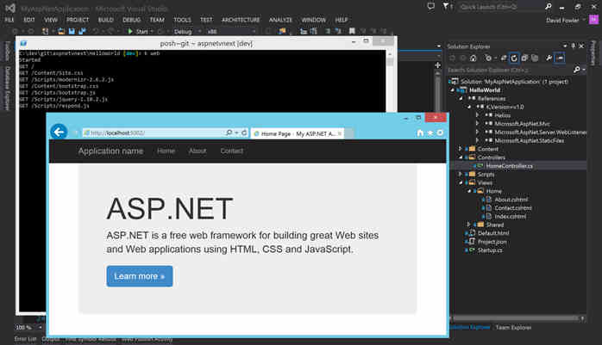602x345 pixels.
Task: Click the Save All toolbar icon
Action: tap(81, 31)
